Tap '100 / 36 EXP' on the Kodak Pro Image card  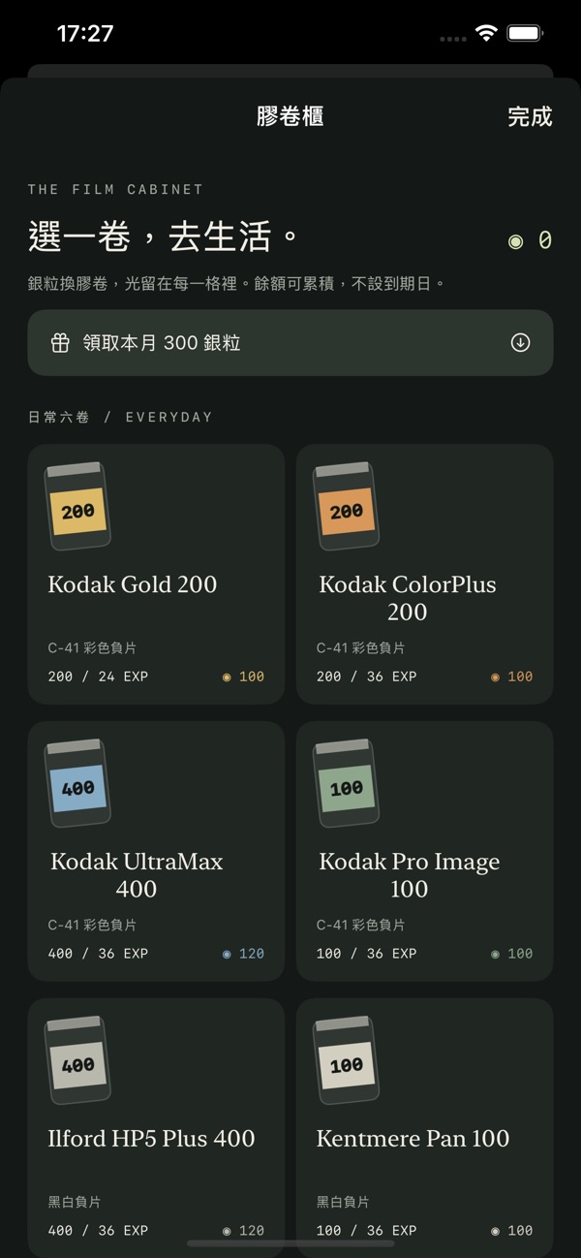click(x=366, y=954)
